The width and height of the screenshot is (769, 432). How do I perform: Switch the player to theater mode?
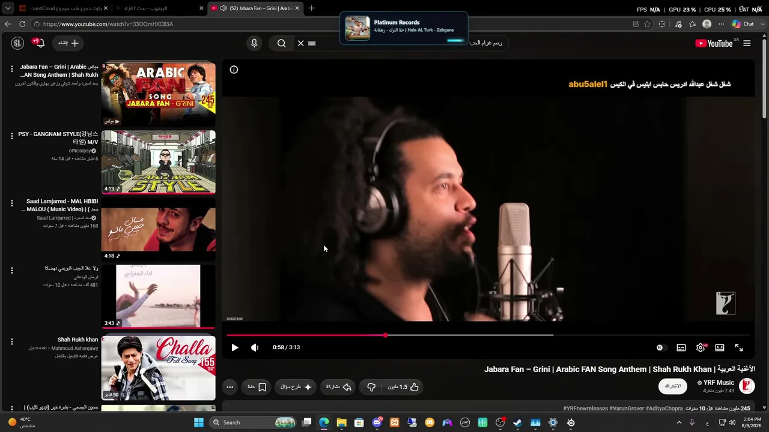tap(720, 347)
